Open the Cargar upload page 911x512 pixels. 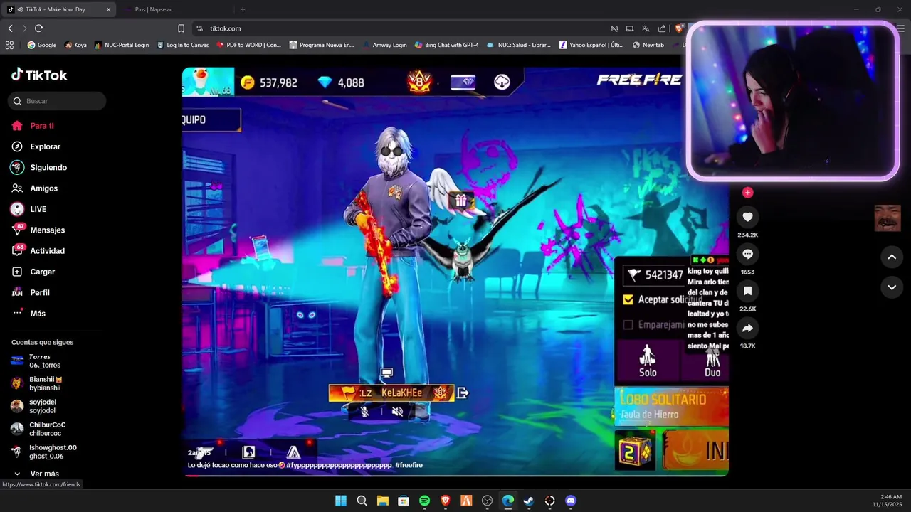33,272
